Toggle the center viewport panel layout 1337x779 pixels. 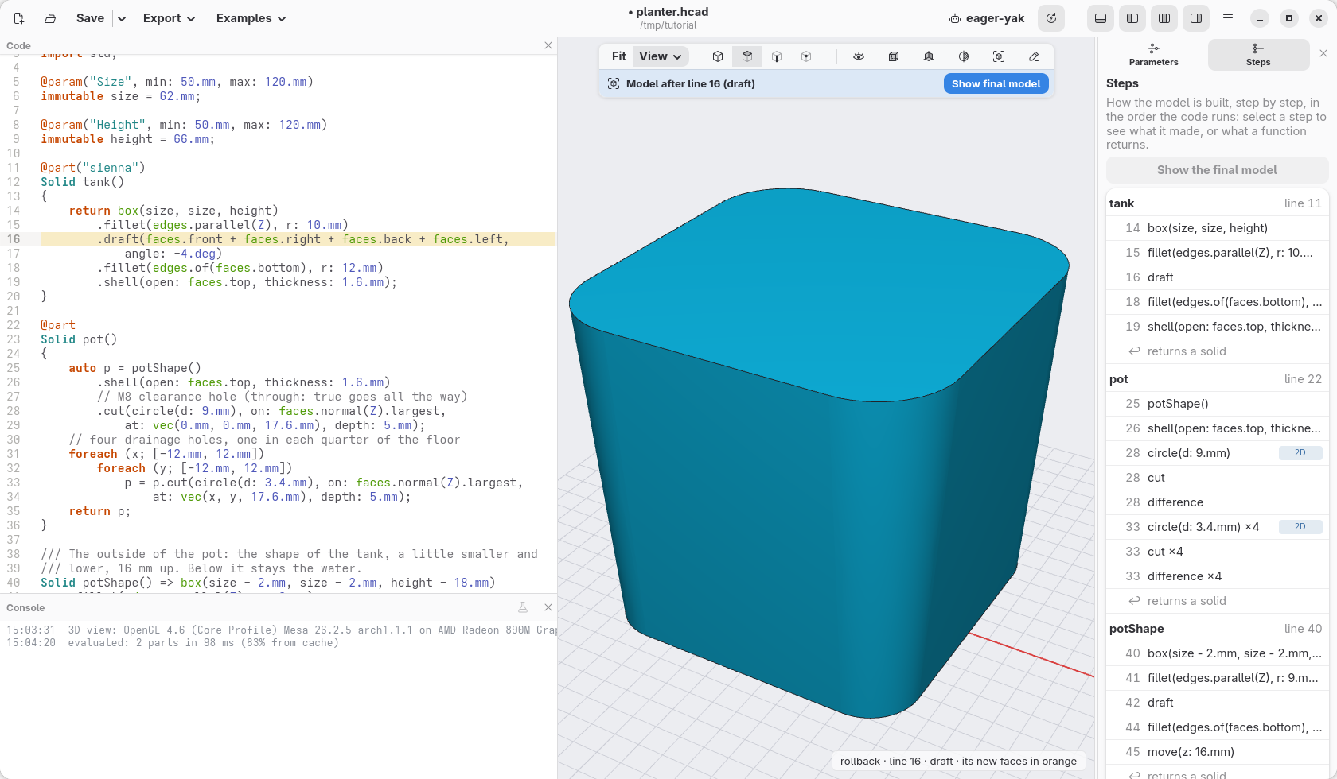(1164, 18)
